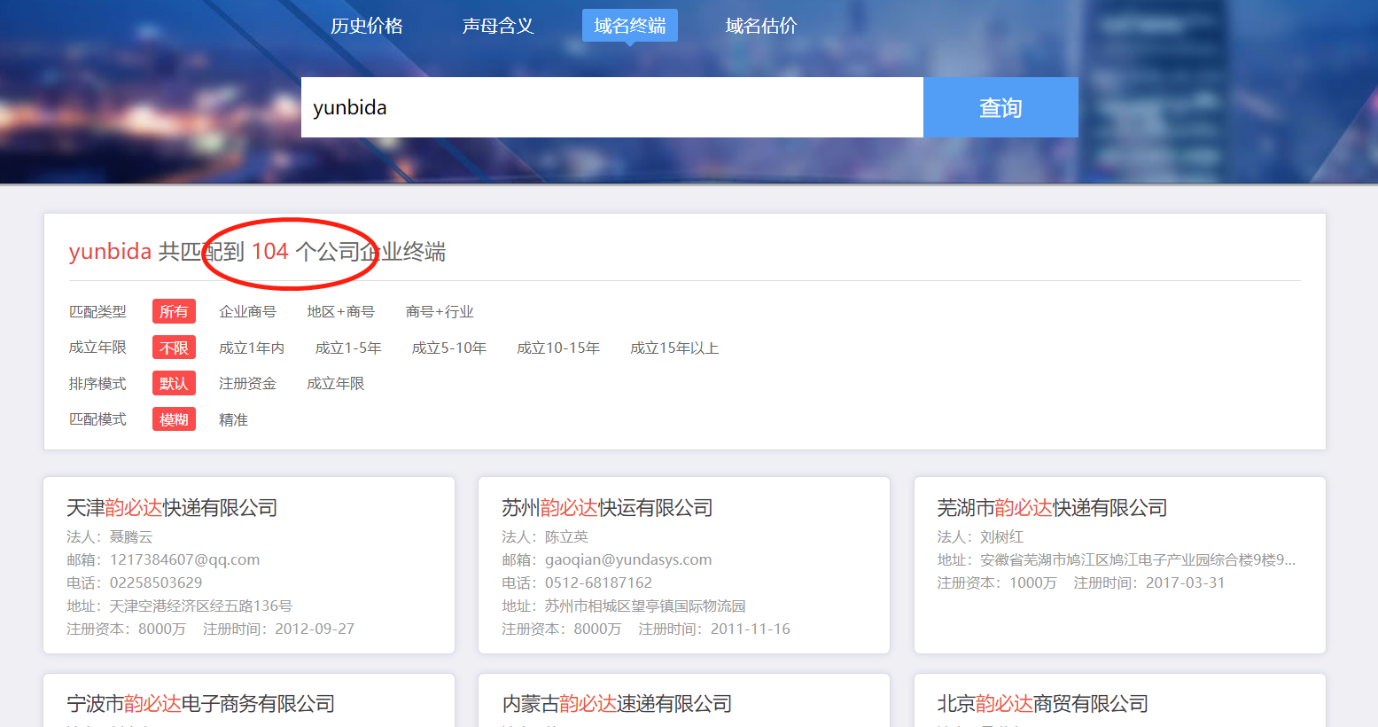Image resolution: width=1378 pixels, height=727 pixels.
Task: Filter by 地区+商号 match type
Action: [x=340, y=312]
